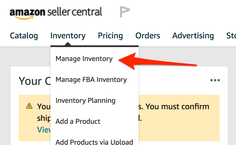Click the gray flag icon
Viewport: 236px width, 145px height.
point(125,12)
